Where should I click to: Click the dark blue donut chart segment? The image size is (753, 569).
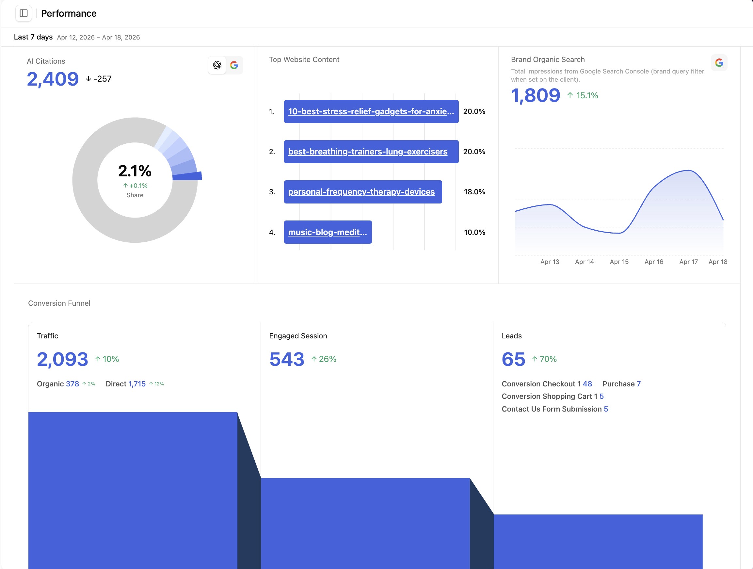pyautogui.click(x=187, y=176)
